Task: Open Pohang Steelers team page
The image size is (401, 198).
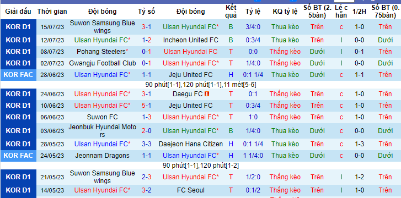Action: point(102,52)
